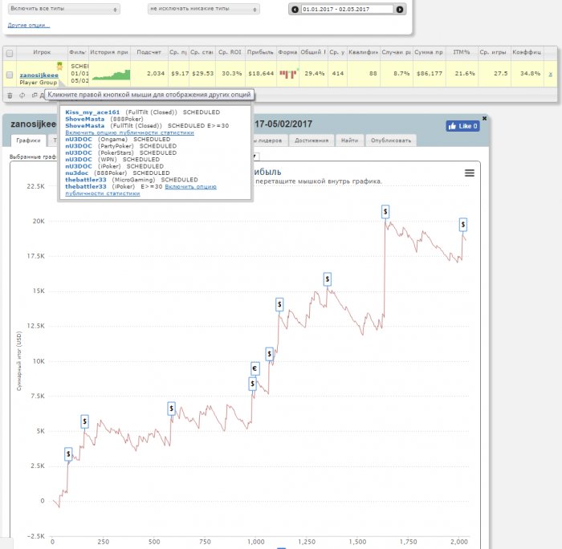Open the chart hamburger menu
Image resolution: width=562 pixels, height=549 pixels.
[x=469, y=173]
